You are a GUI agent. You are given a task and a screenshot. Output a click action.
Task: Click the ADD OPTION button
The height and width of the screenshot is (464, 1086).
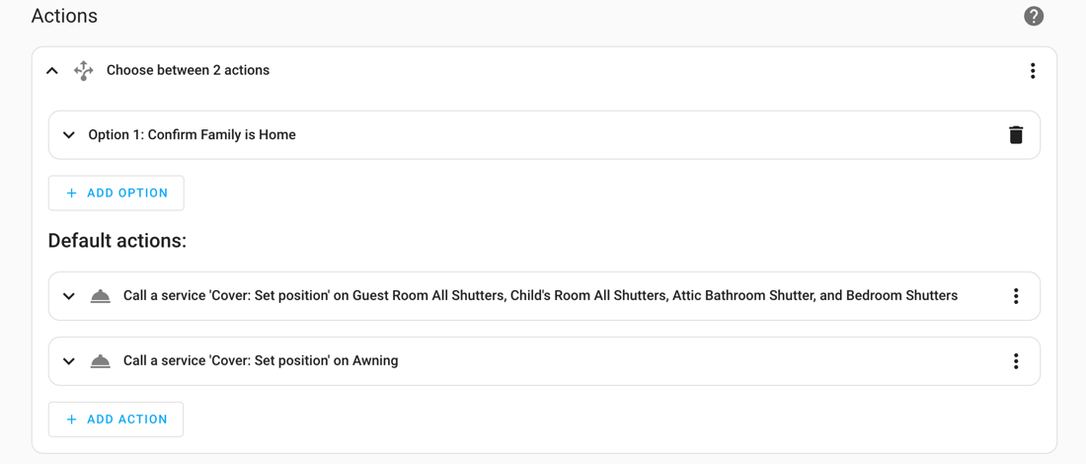pos(116,193)
